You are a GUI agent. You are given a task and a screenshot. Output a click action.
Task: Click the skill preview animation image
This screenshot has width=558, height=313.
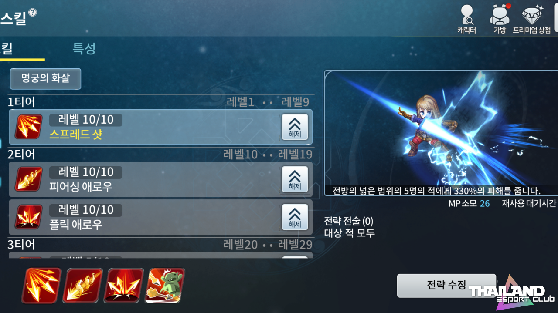[x=441, y=133]
